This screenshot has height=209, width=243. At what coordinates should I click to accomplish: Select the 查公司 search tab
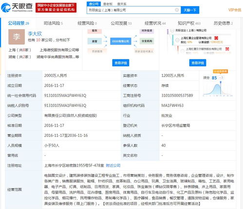[93, 4]
